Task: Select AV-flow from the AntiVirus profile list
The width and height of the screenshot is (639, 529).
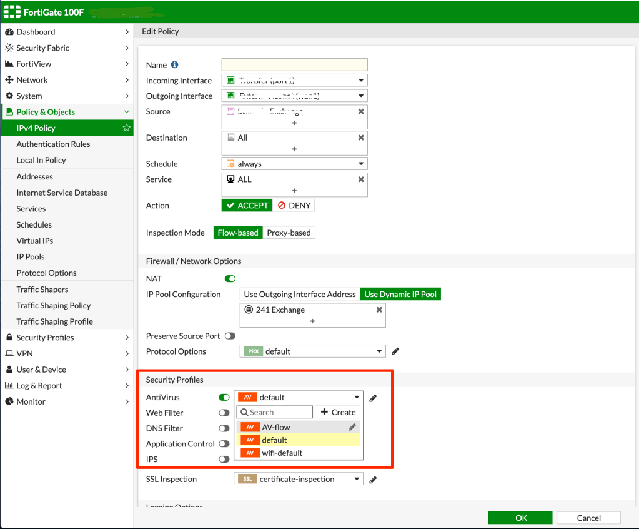Action: (x=276, y=427)
